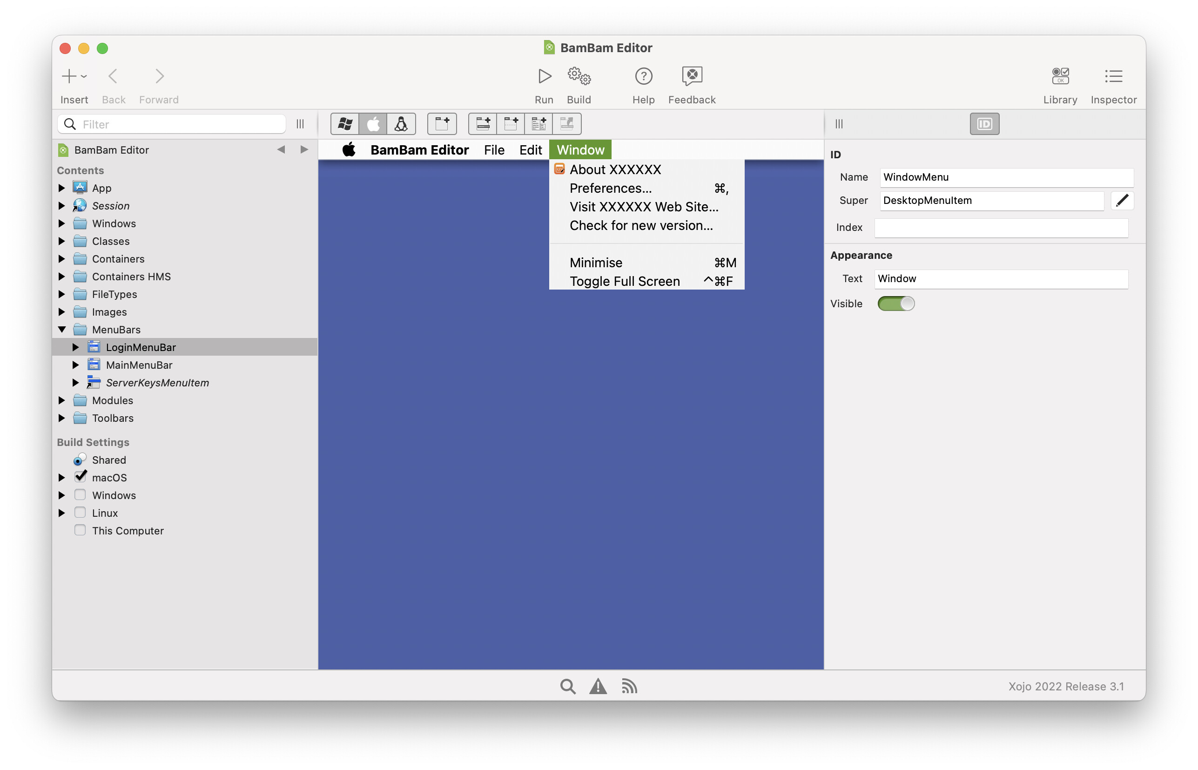The width and height of the screenshot is (1198, 770).
Task: Edit the Text field Window
Action: 1001,278
